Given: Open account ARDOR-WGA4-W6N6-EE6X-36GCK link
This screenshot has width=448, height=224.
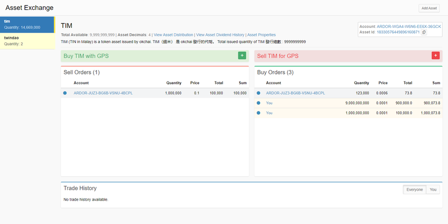Looking at the screenshot, I should (409, 26).
